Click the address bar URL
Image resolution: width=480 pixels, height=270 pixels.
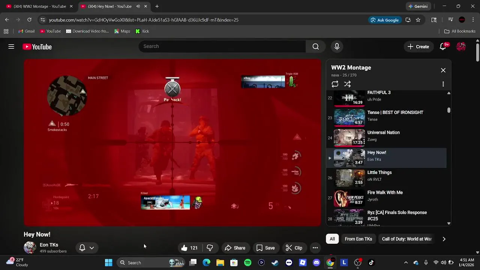click(x=144, y=20)
